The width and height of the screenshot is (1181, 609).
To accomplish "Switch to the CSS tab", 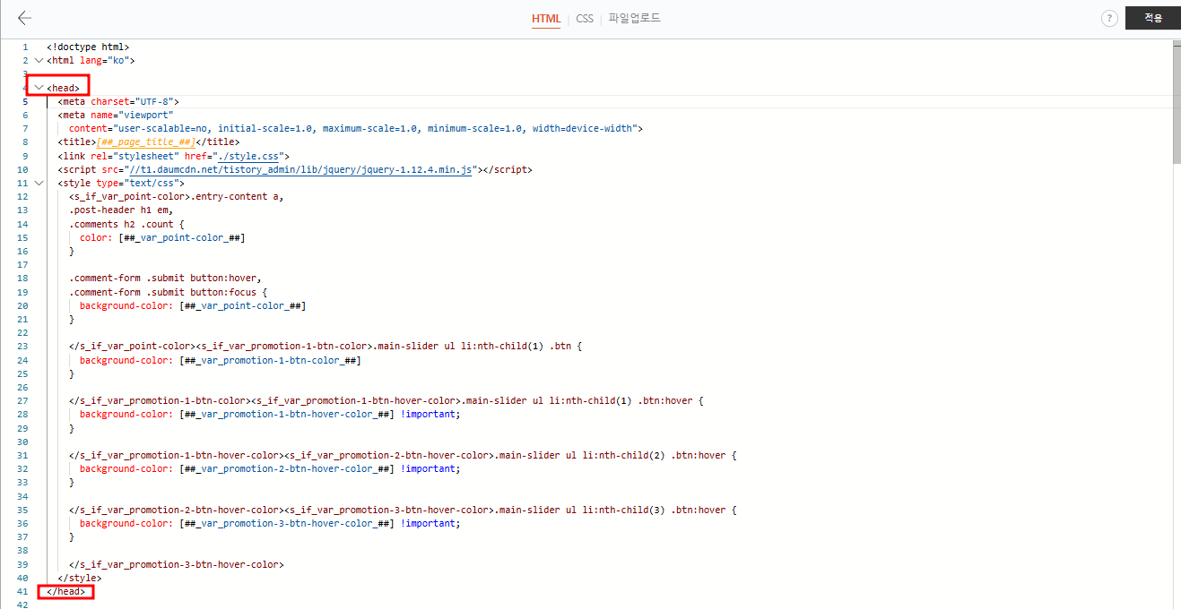I will tap(585, 19).
